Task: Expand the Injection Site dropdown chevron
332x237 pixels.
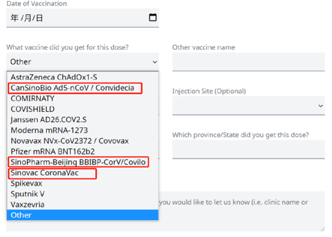Action: [x=320, y=106]
